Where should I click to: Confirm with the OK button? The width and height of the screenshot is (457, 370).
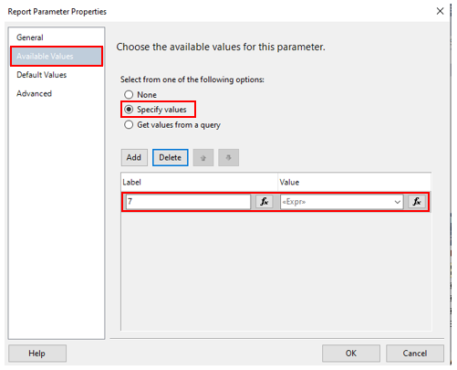[x=351, y=354]
